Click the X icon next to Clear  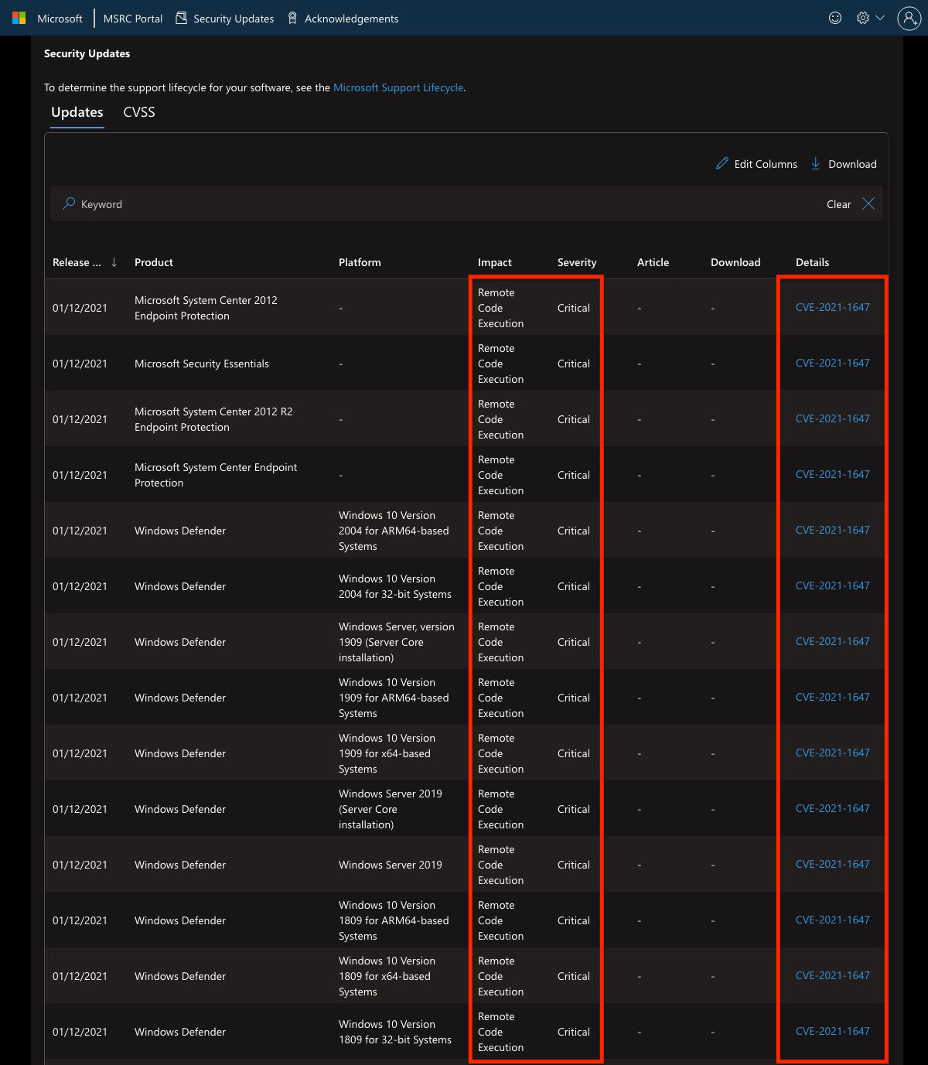(868, 203)
